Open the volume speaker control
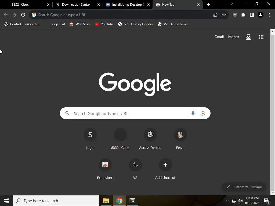275x206 pixels. tap(240, 201)
